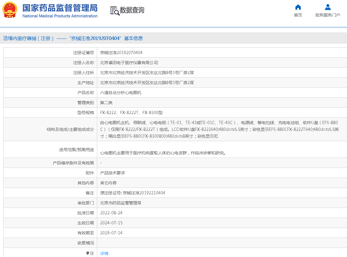
Task: Click the 境内医疗器械（注册）breadcrumb title
Action: pyautogui.click(x=31, y=39)
